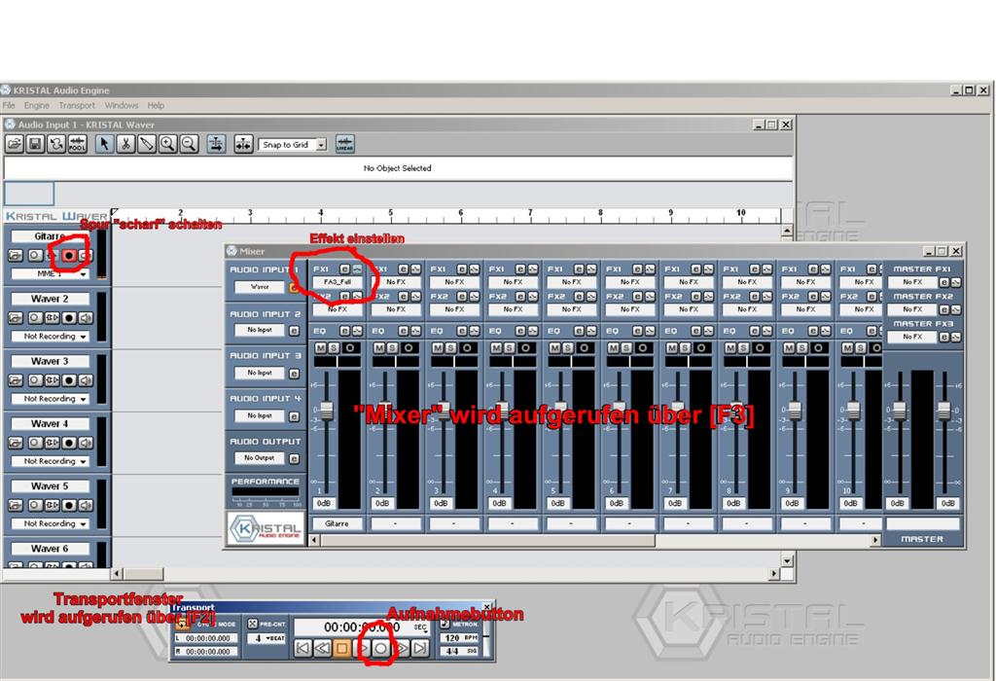Screen dimensions: 996x681
Task: Mute the Waver 2 track speaker
Action: pyautogui.click(x=86, y=318)
